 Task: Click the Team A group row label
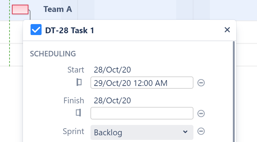58,9
